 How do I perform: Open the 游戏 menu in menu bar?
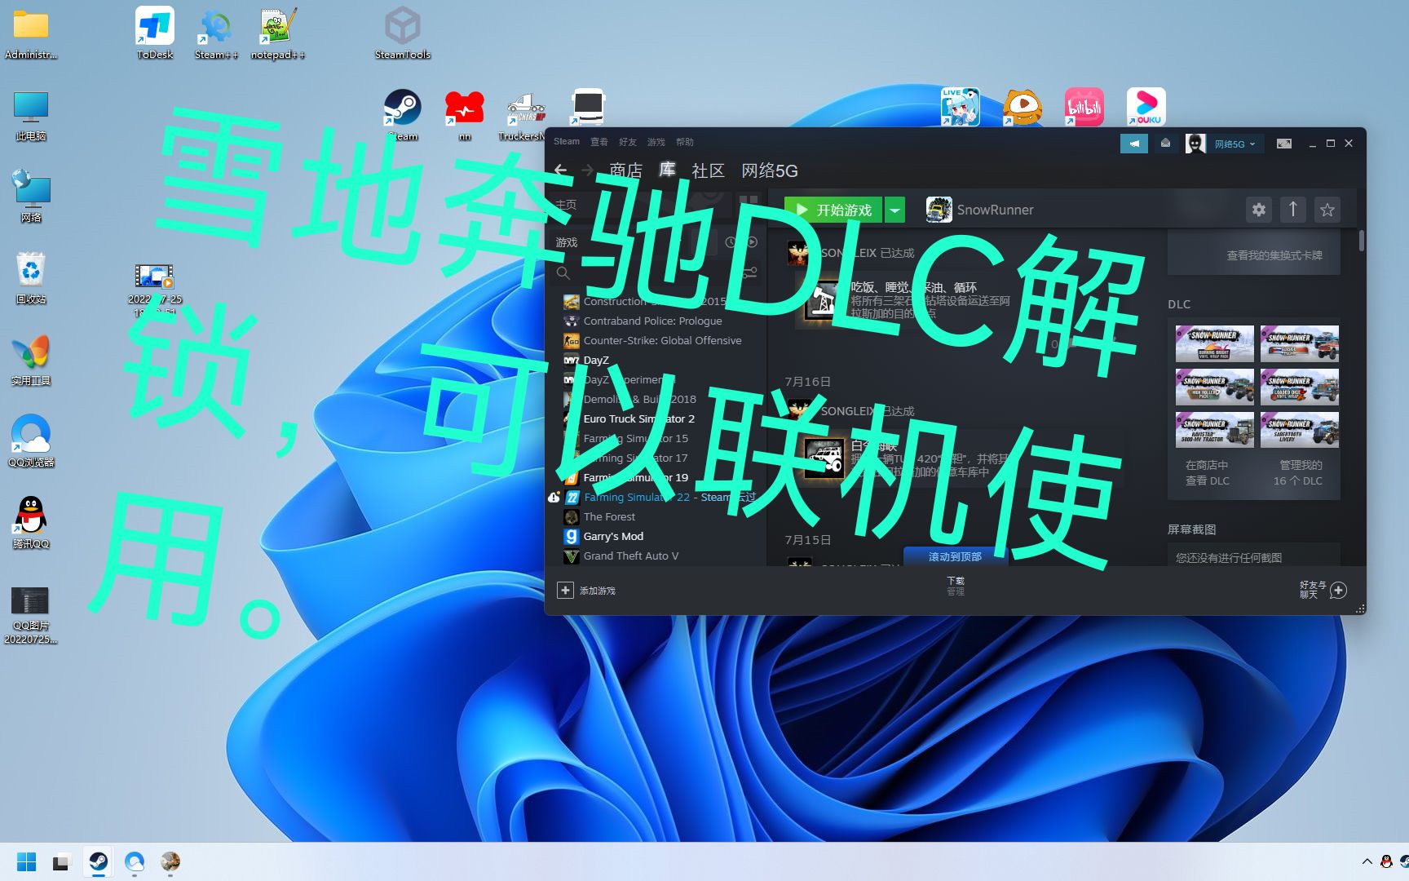click(x=656, y=142)
